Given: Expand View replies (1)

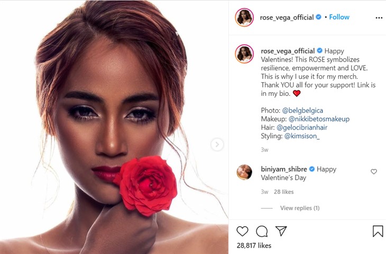Looking at the screenshot, I should click(300, 208).
